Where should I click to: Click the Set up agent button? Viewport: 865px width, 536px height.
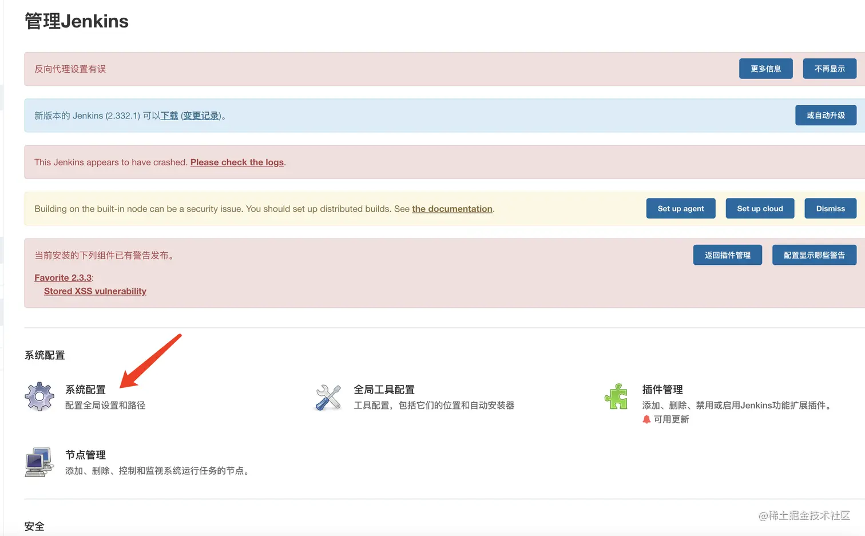coord(681,209)
